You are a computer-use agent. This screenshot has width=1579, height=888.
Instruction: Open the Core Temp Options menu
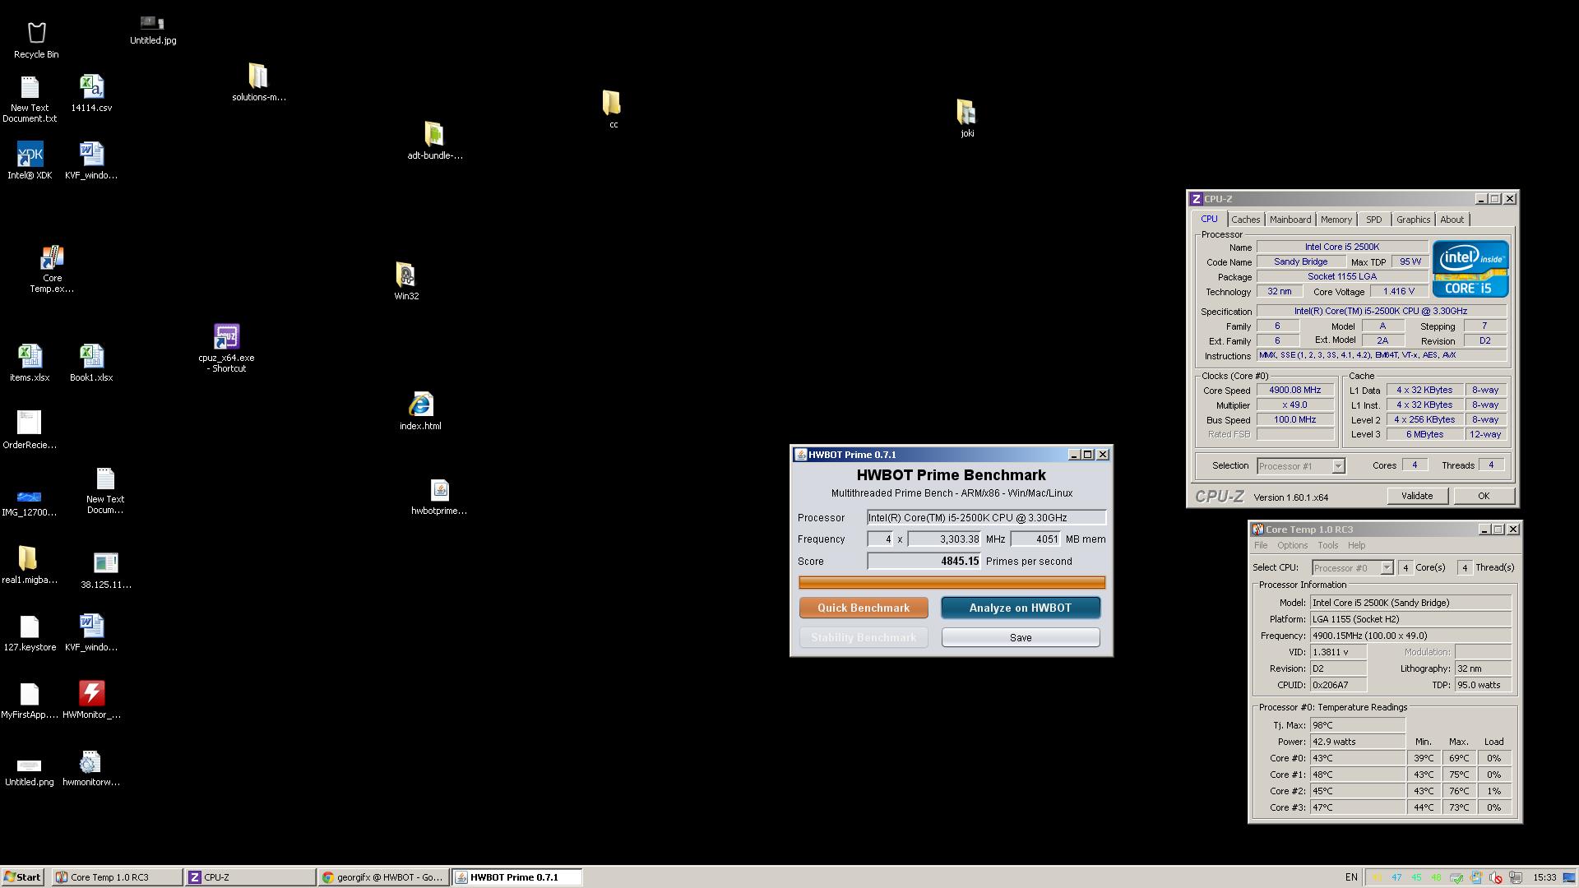1292,546
